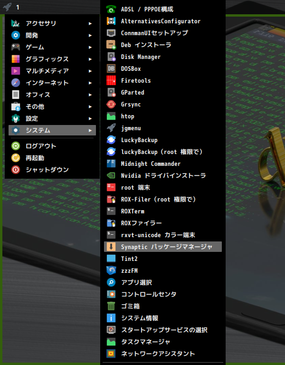This screenshot has width=285, height=365.
Task: Launch タスクマネージャ from the list
Action: click(x=163, y=342)
